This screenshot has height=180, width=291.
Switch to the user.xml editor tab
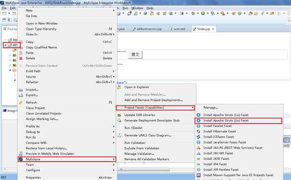coord(178,29)
